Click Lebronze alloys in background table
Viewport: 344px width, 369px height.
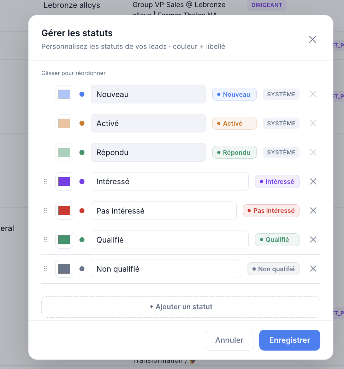[72, 5]
